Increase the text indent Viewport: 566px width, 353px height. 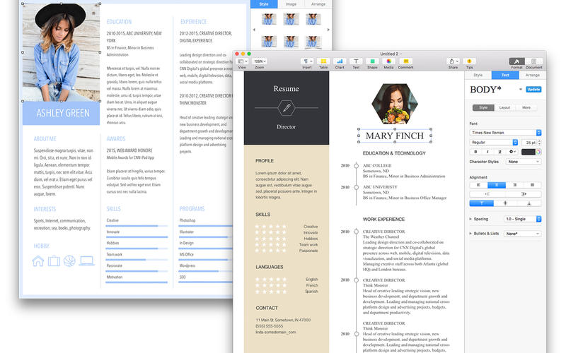click(x=524, y=193)
